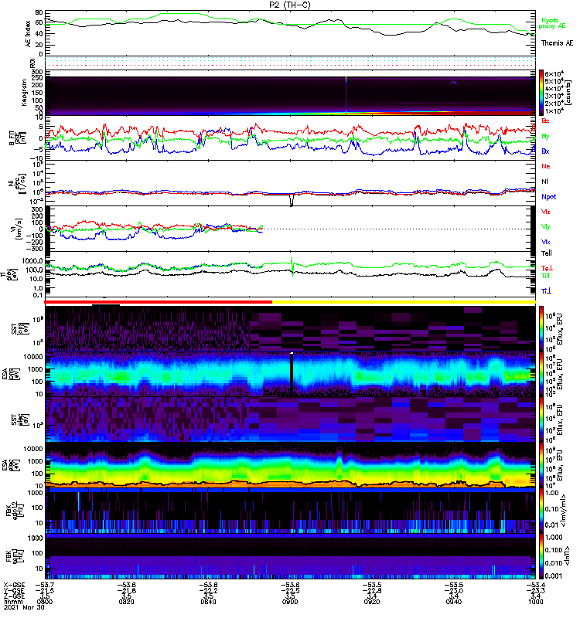The height and width of the screenshot is (618, 580).
Task: Pick the FBK edc12 mV/m color bar
Action: 542,511
